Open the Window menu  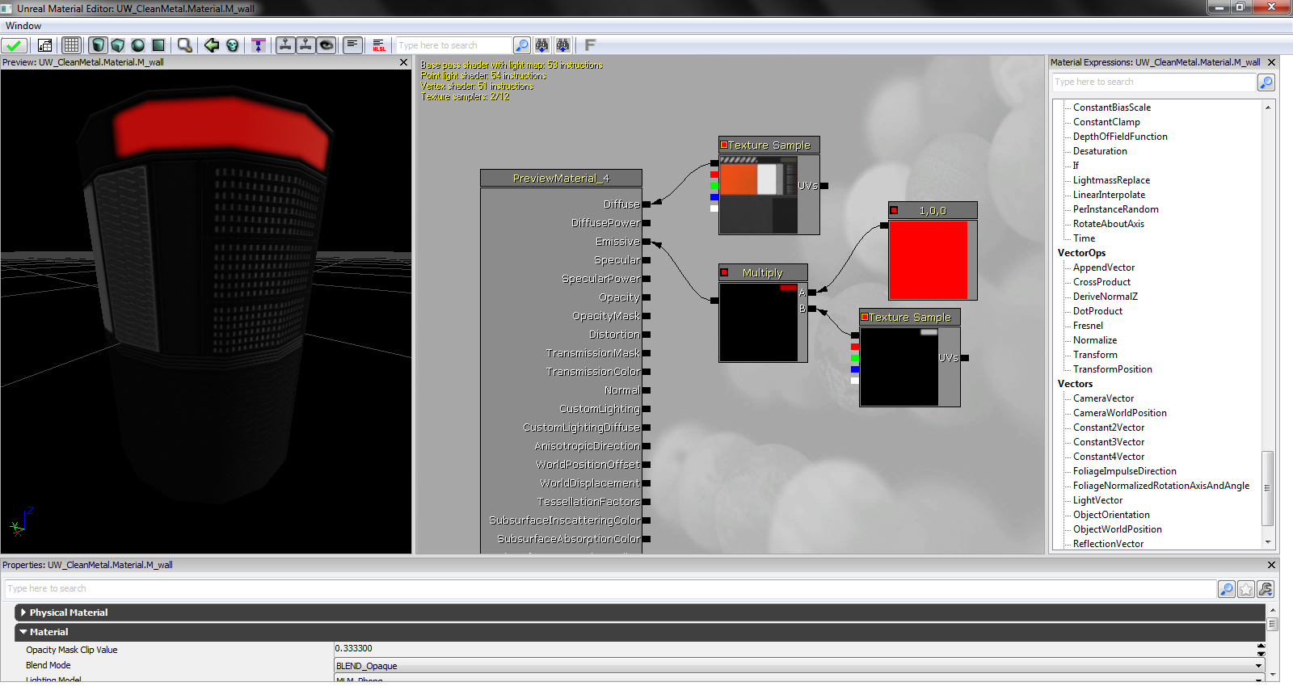pos(23,26)
